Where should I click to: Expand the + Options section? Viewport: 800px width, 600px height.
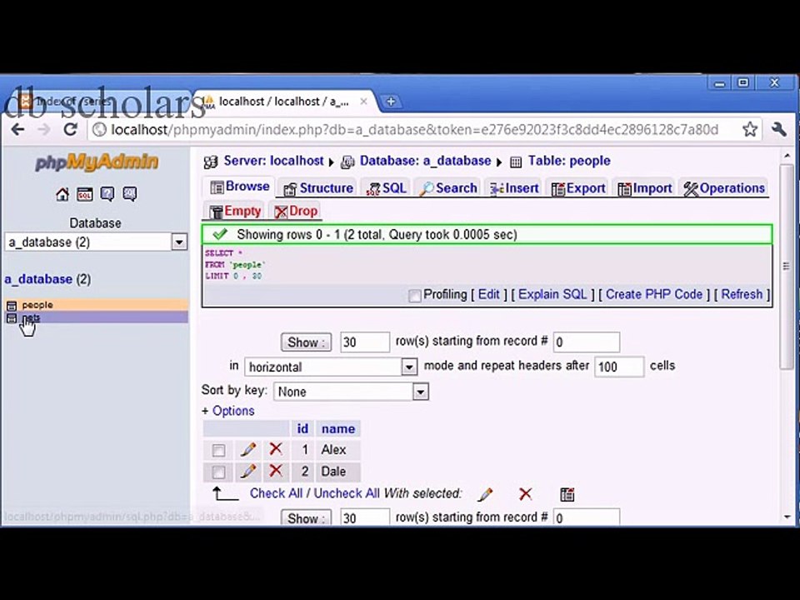click(228, 411)
